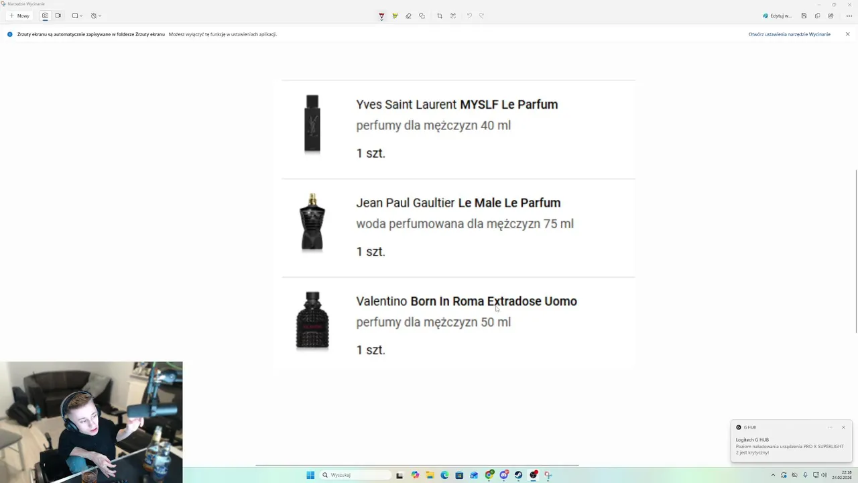Open the text actions tool
This screenshot has height=483, width=858.
453,16
